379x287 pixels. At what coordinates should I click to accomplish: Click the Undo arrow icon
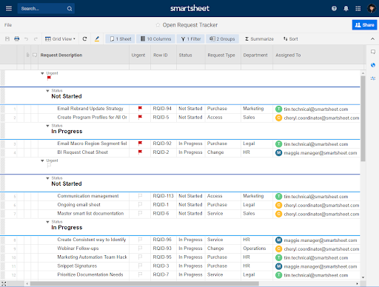pyautogui.click(x=26, y=39)
